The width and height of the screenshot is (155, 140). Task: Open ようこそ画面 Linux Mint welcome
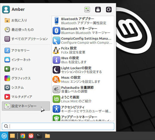pos(83,99)
